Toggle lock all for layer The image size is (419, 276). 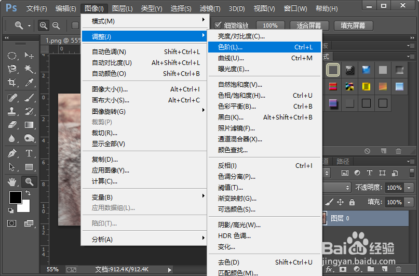[x=352, y=202]
